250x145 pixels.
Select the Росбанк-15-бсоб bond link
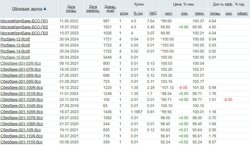[x=15, y=57]
